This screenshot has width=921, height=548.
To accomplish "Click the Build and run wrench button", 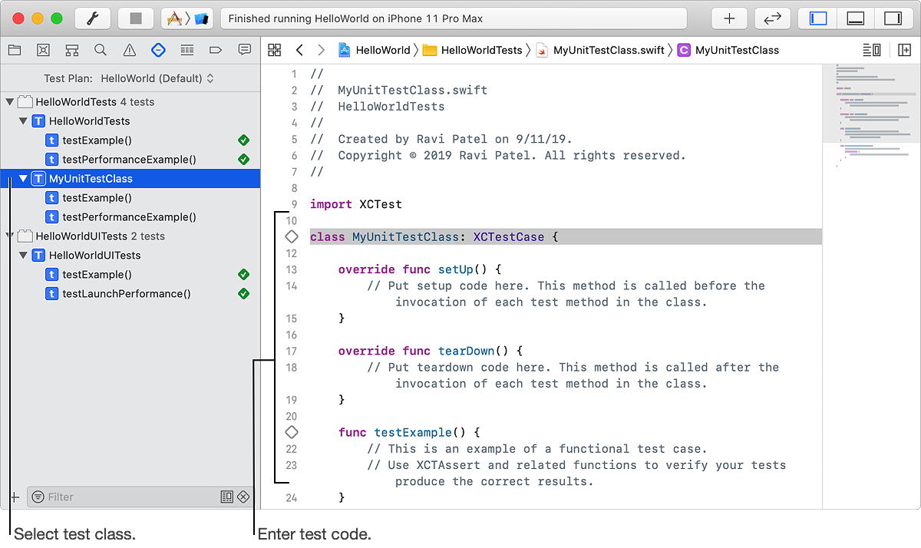I will tap(93, 18).
